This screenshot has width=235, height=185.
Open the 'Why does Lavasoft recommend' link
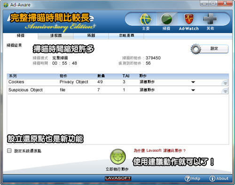159,150
